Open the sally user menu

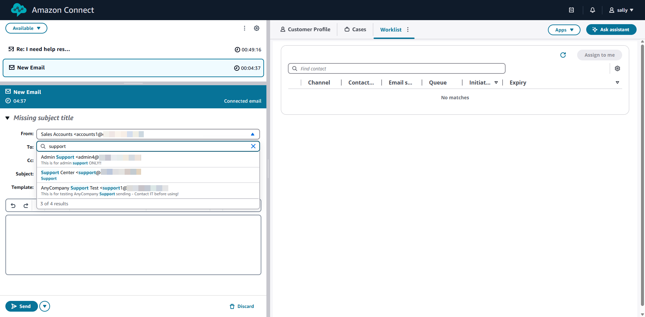621,10
